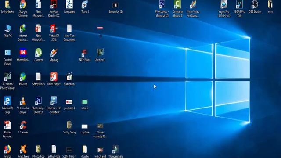Open the VirtualDJ 2018 shortcut
The width and height of the screenshot is (281, 158).
[54, 29]
